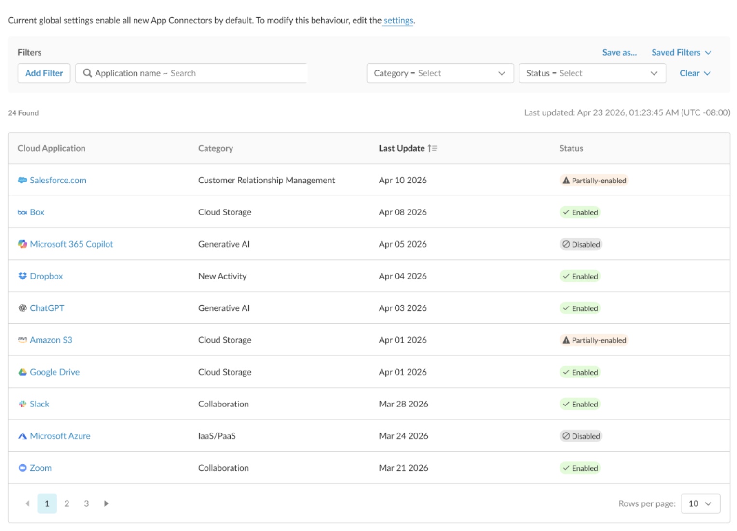This screenshot has width=737, height=531.
Task: Focus the Application name search field
Action: [191, 73]
